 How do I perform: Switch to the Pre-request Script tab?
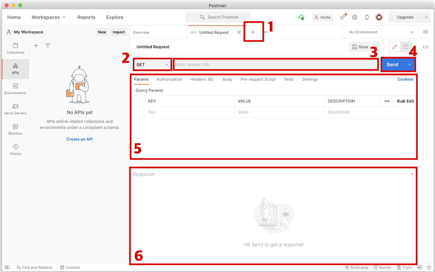pyautogui.click(x=258, y=79)
